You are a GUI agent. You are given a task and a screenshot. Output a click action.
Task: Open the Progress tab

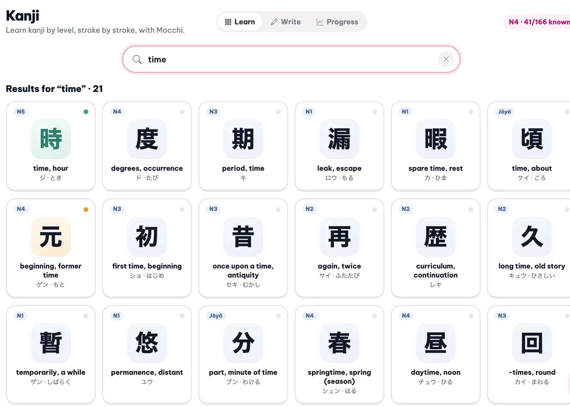[x=337, y=22]
